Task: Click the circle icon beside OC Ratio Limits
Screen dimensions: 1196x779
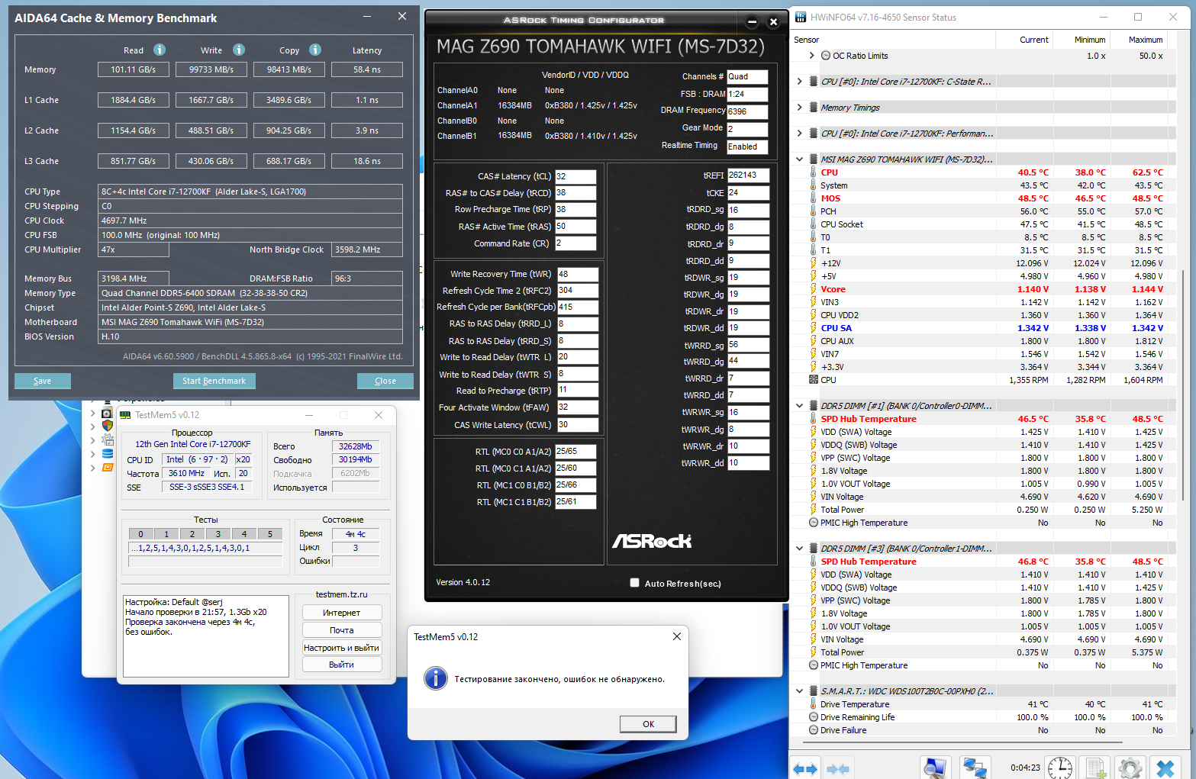Action: [x=826, y=56]
